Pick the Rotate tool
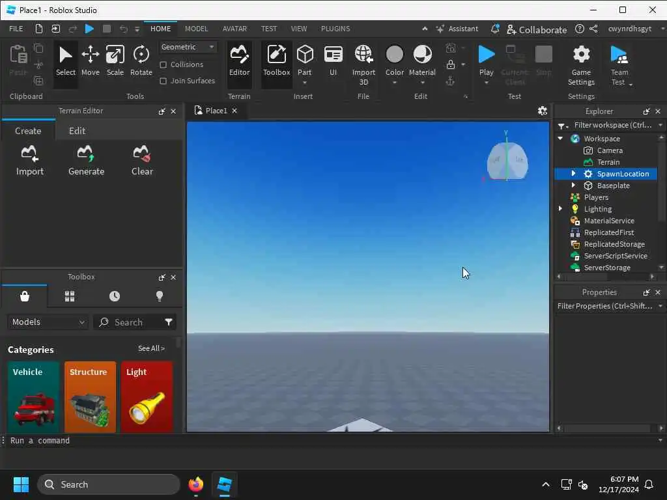Image resolution: width=667 pixels, height=500 pixels. [x=141, y=61]
